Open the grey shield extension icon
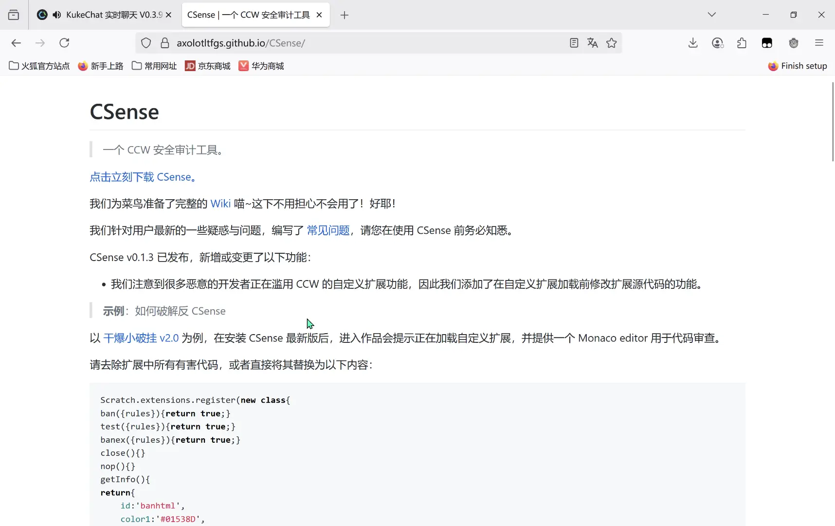Image resolution: width=835 pixels, height=526 pixels. pyautogui.click(x=794, y=43)
